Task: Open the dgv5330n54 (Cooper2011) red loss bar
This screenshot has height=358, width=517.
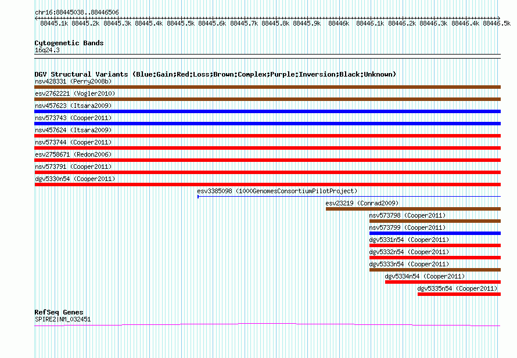Action: pos(267,185)
